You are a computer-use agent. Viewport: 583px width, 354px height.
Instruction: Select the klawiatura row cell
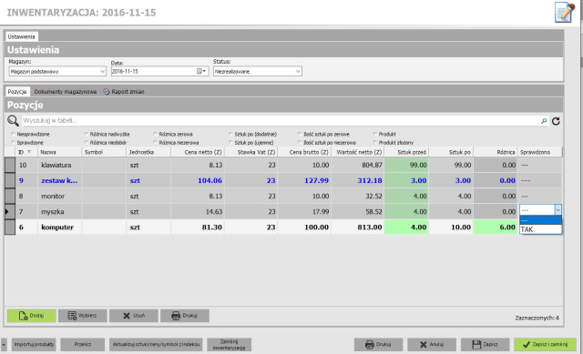[x=59, y=165]
